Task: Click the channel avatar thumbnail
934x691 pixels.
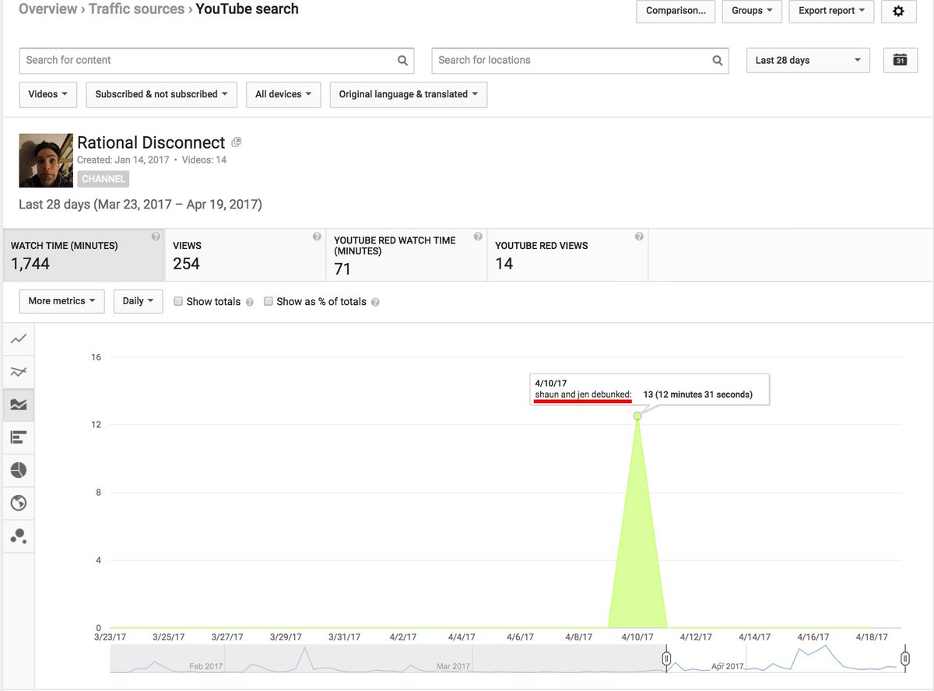Action: tap(46, 160)
